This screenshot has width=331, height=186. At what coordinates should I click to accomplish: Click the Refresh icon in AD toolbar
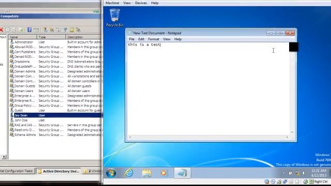(14, 30)
